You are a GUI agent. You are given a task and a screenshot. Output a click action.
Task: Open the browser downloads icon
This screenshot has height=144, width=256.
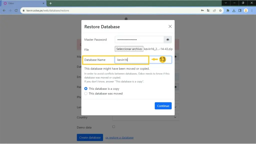234,10
